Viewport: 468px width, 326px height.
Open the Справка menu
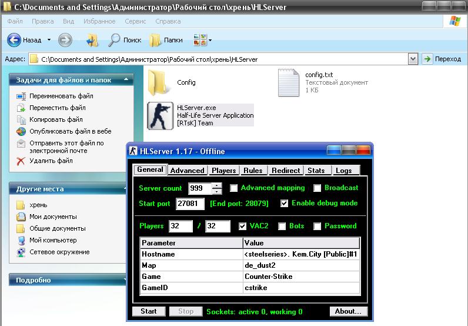tap(168, 21)
